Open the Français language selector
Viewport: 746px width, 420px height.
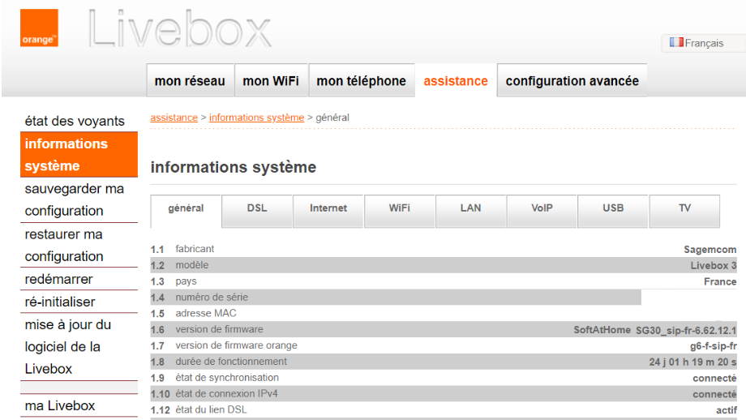point(703,43)
